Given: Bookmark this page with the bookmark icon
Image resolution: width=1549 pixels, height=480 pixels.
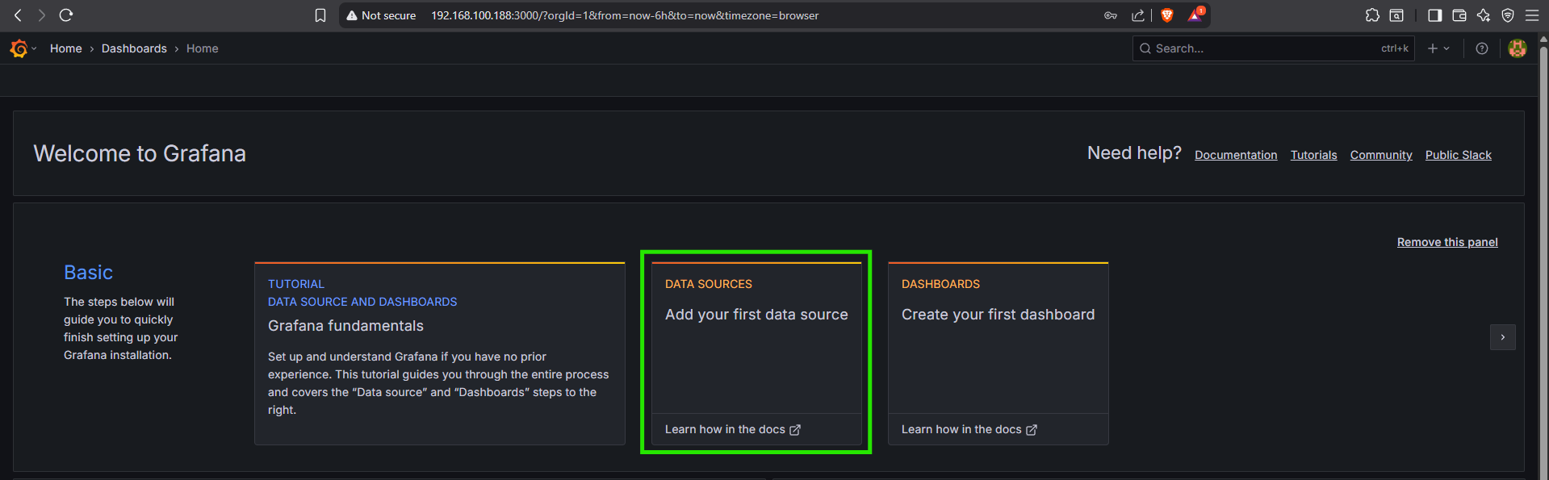Looking at the screenshot, I should pyautogui.click(x=320, y=15).
